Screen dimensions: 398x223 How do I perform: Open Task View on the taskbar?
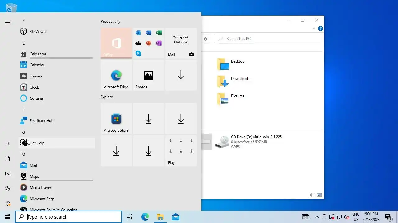129,217
